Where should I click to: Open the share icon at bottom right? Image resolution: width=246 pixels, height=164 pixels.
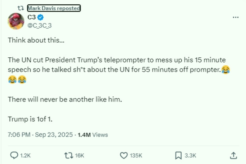[x=234, y=155]
